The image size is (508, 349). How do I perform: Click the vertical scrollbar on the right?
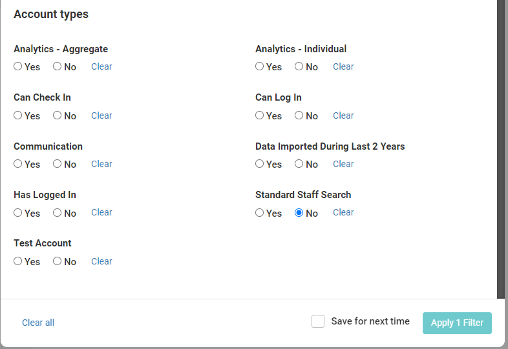pos(501,148)
